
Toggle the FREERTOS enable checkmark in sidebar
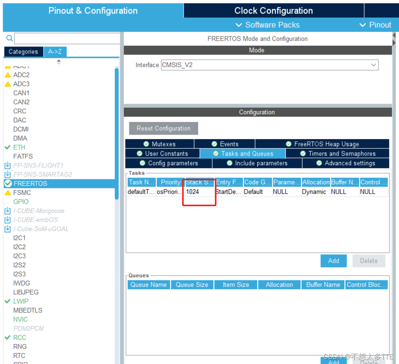(7, 183)
